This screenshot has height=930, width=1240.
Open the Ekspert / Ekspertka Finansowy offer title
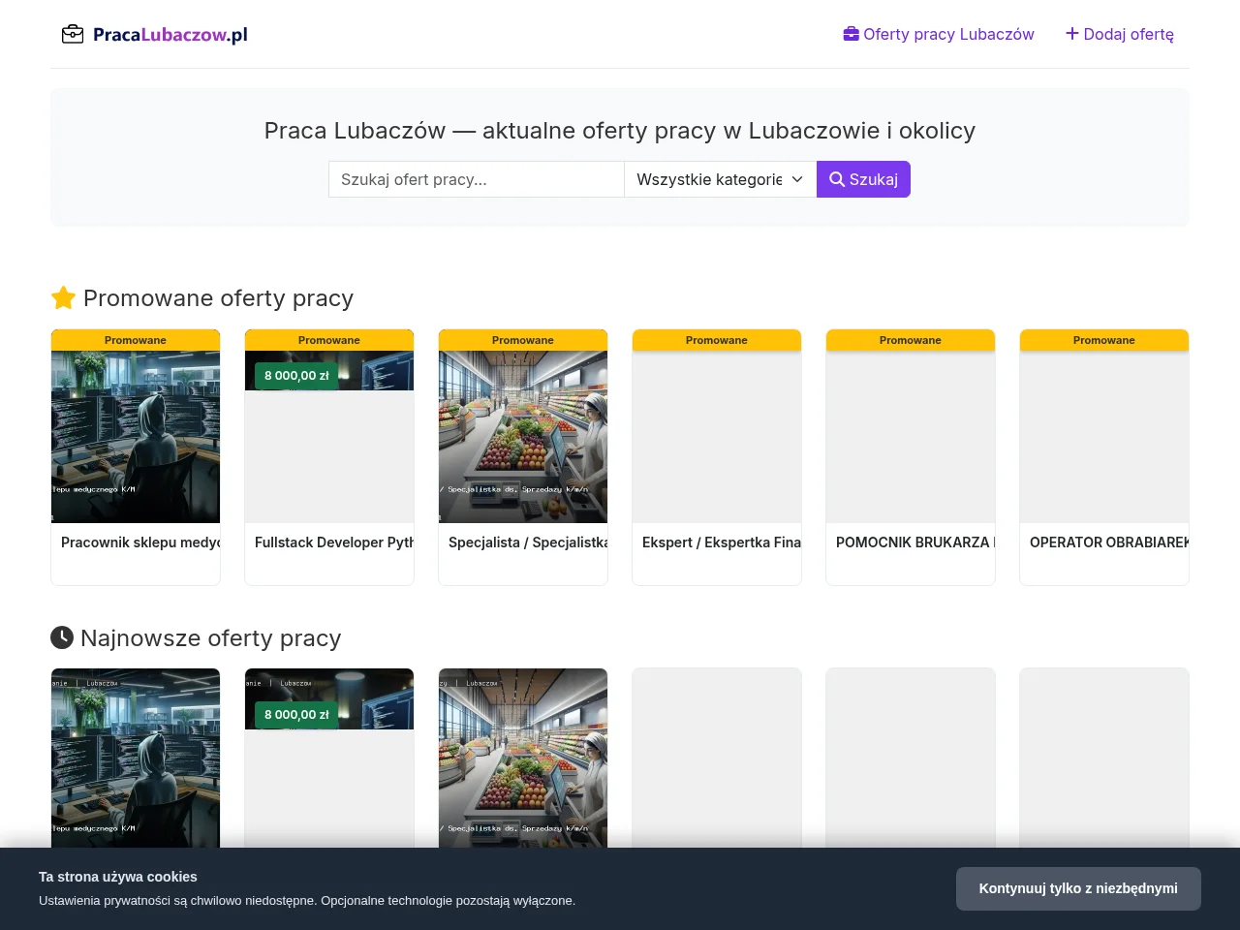click(722, 542)
